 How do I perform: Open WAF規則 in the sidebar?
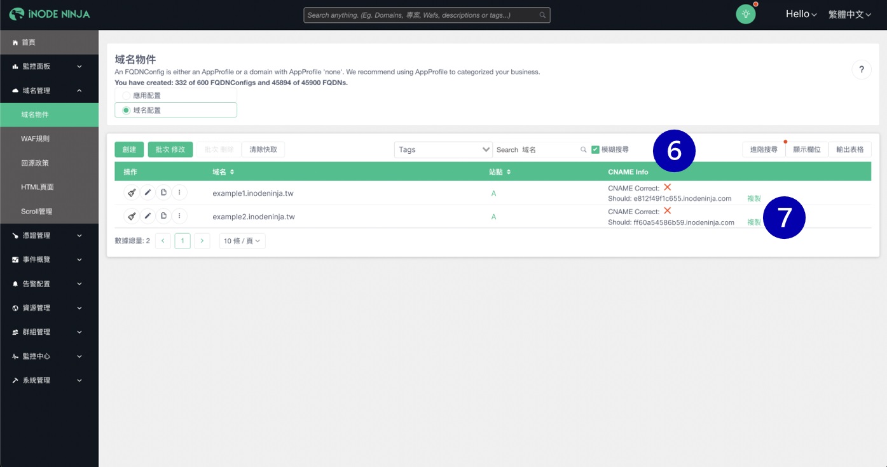click(36, 139)
